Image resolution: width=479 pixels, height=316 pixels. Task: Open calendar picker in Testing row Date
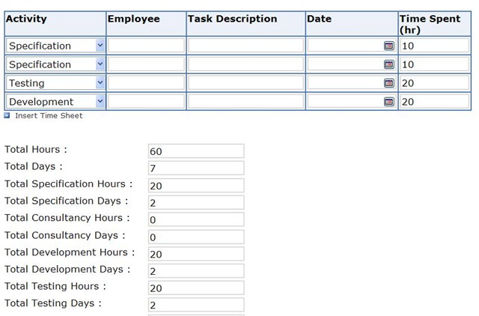[389, 83]
